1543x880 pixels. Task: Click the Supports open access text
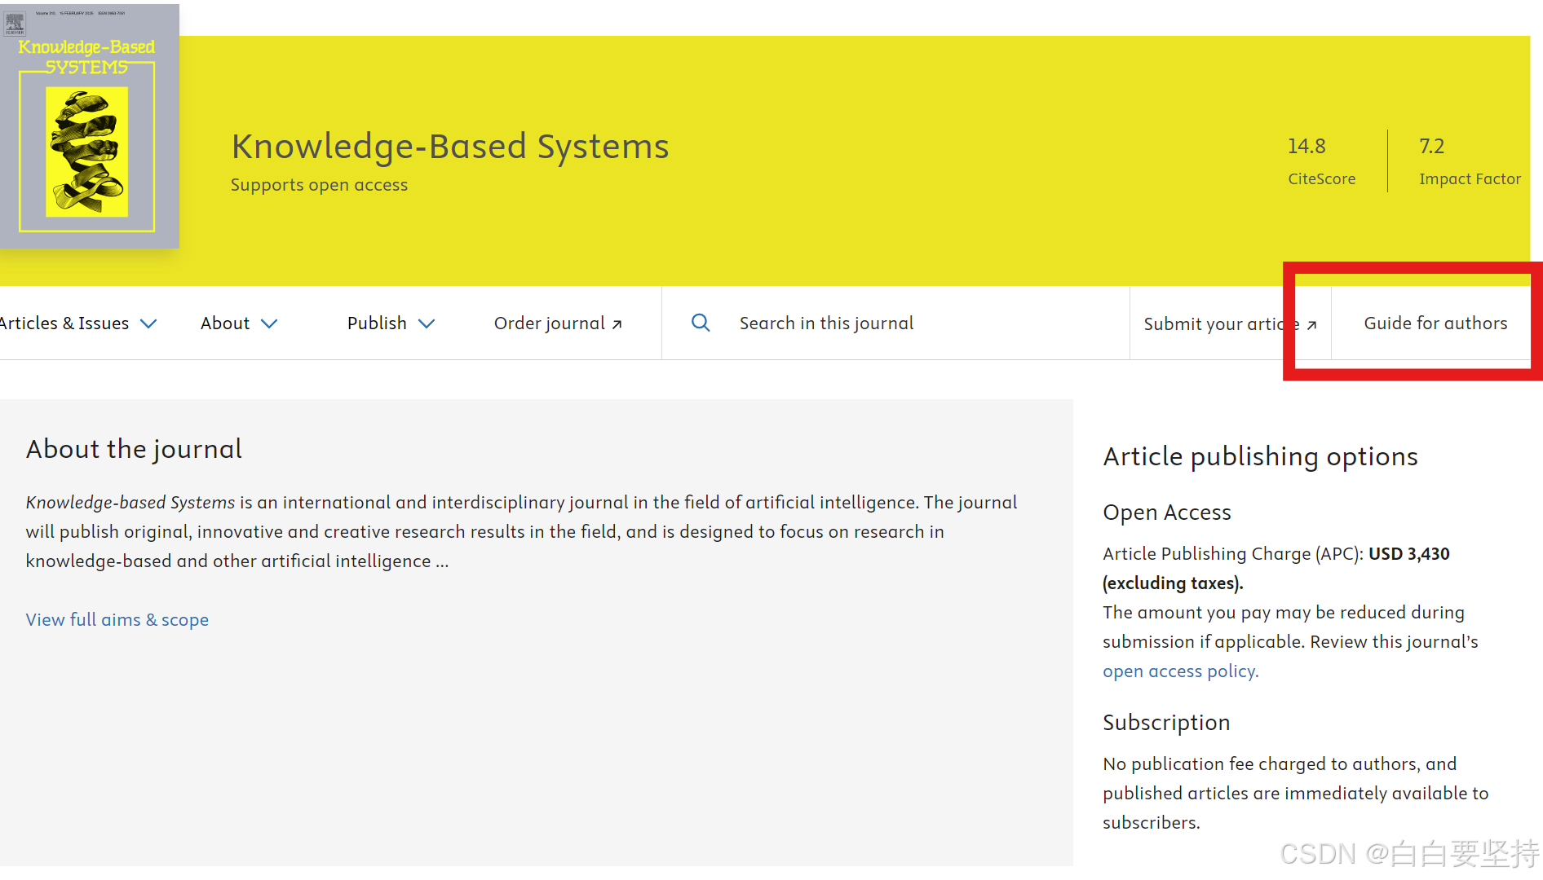pos(319,185)
